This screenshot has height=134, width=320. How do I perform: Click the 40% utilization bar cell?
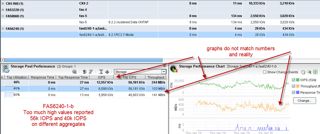[x=17, y=95]
